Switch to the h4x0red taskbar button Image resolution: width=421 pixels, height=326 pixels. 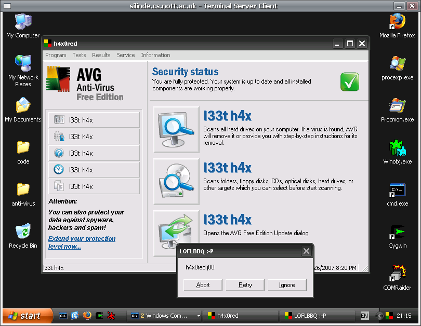(x=240, y=316)
